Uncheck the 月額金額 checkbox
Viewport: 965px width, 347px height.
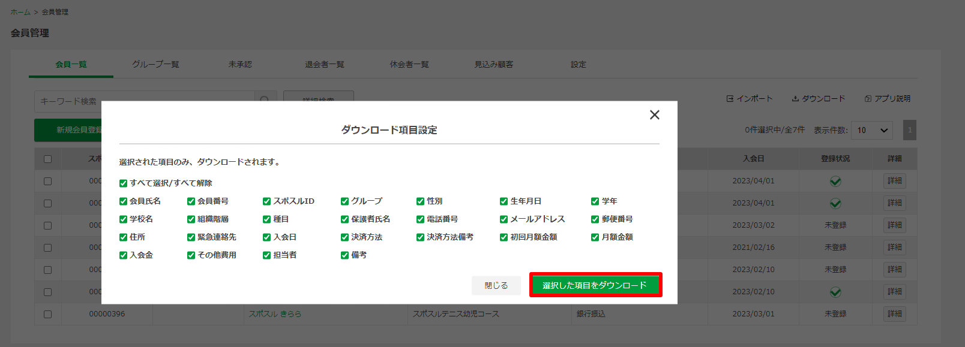pyautogui.click(x=595, y=237)
